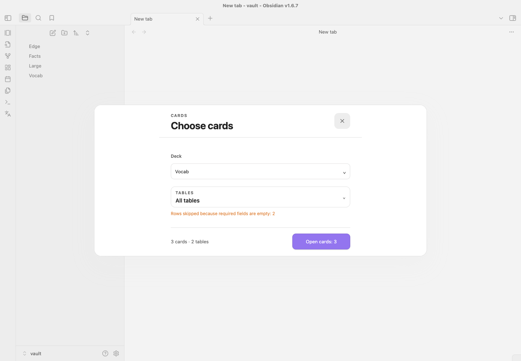This screenshot has height=361, width=521.
Task: Close the Choose cards dialog
Action: 342,121
